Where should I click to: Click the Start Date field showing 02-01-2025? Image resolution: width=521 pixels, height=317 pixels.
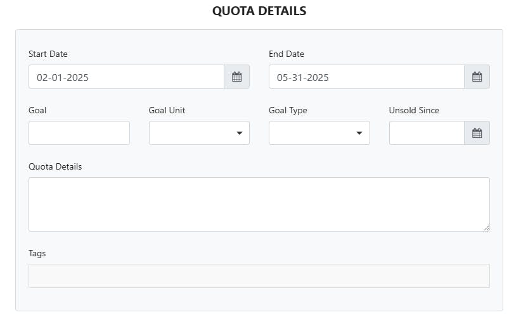[126, 77]
